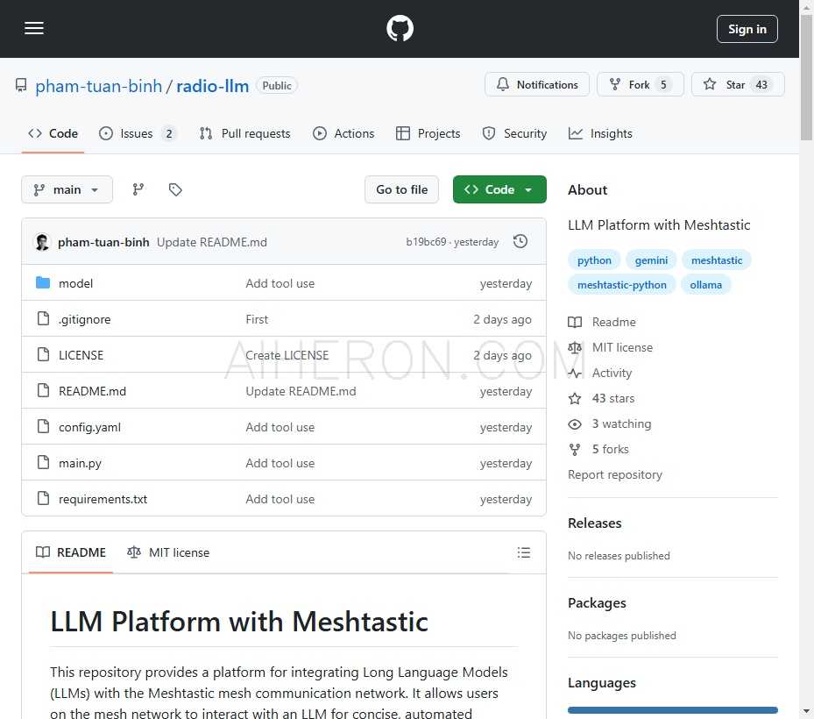View branches via the branch icon
814x719 pixels.
click(138, 189)
